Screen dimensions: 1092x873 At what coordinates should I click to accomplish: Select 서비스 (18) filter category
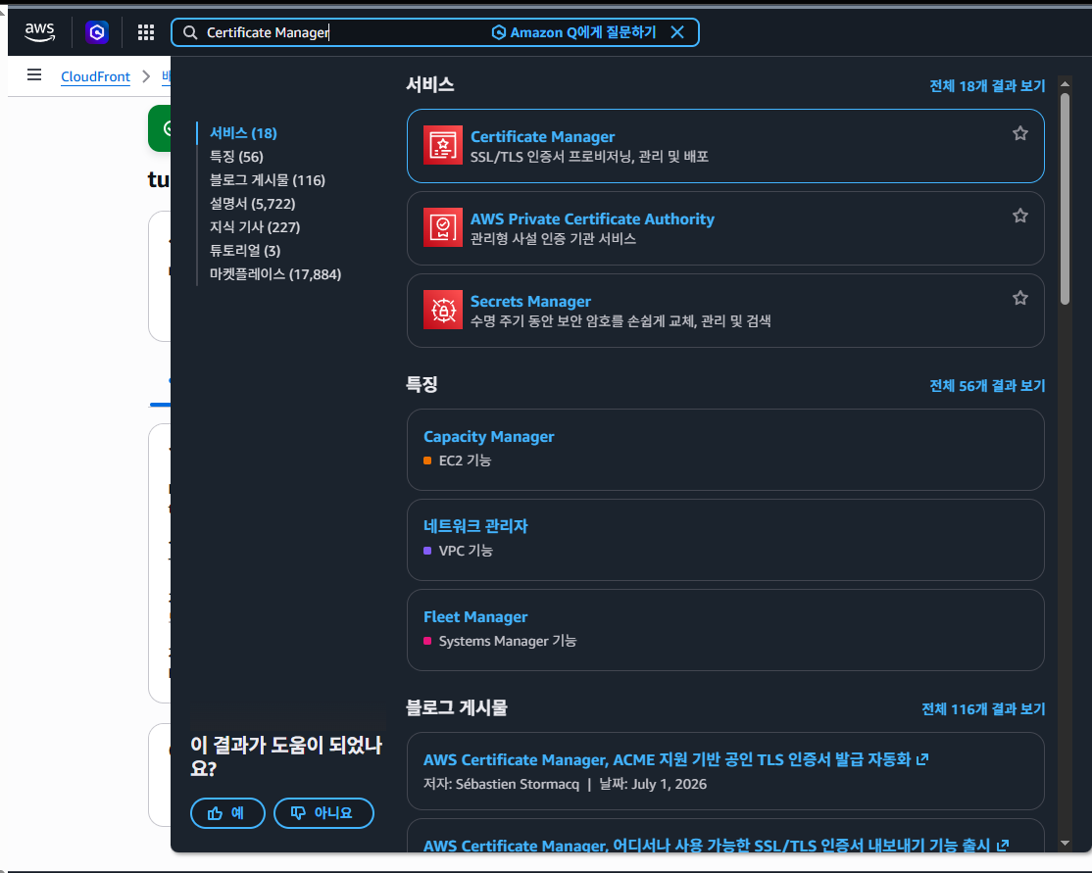243,133
